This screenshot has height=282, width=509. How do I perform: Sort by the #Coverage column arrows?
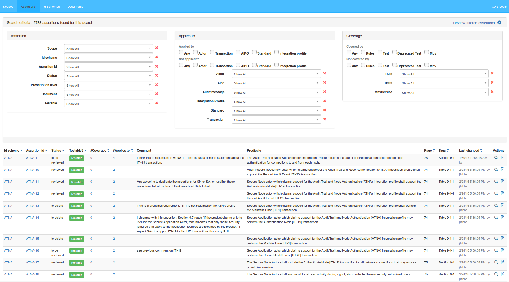[x=108, y=151]
